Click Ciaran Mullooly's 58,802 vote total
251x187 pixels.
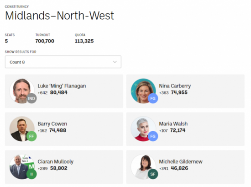[x=59, y=168]
